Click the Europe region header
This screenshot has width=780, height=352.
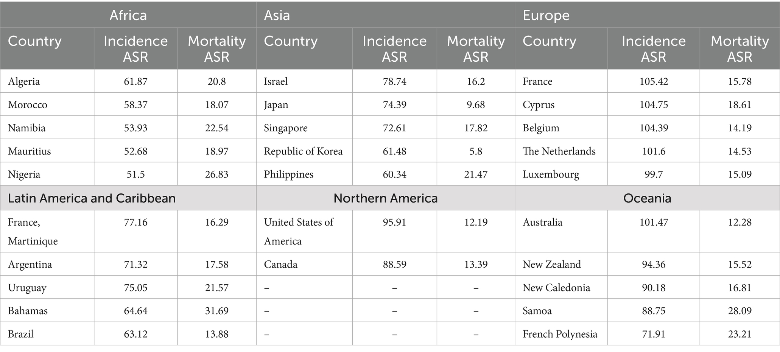coord(546,16)
